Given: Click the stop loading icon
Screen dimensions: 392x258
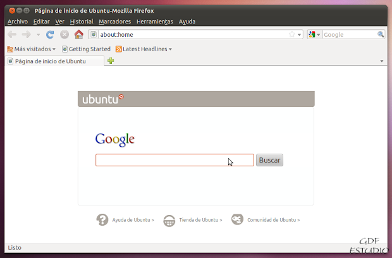Looking at the screenshot, I should click(x=64, y=34).
